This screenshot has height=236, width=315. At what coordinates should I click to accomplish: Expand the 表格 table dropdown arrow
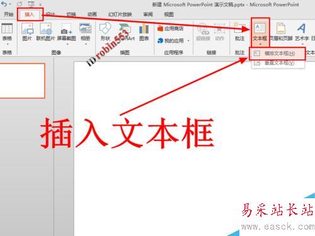7,44
